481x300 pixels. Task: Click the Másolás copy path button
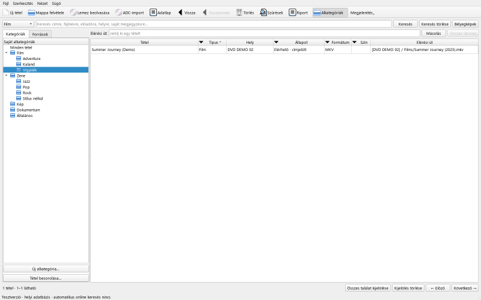click(x=434, y=34)
